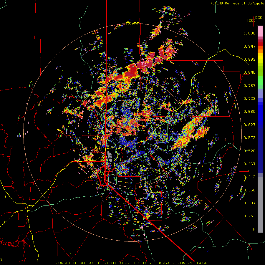Viewport: 265px width, 265px height.
Task: Select the 0.840 scale value
Action: [249, 72]
